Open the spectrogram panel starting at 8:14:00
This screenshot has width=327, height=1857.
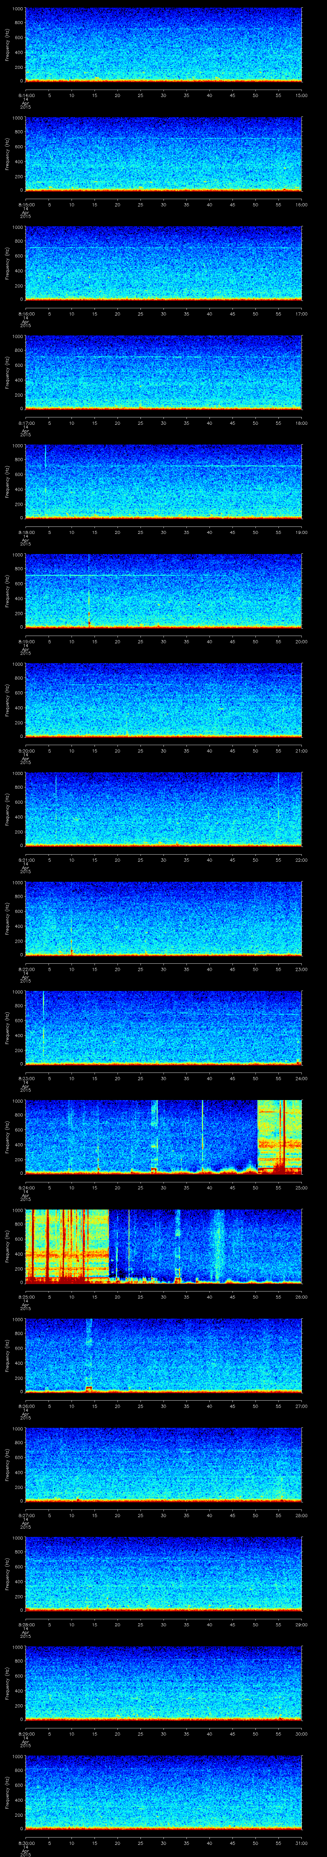(164, 45)
